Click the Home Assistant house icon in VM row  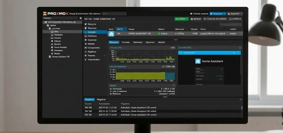pyautogui.click(x=111, y=34)
